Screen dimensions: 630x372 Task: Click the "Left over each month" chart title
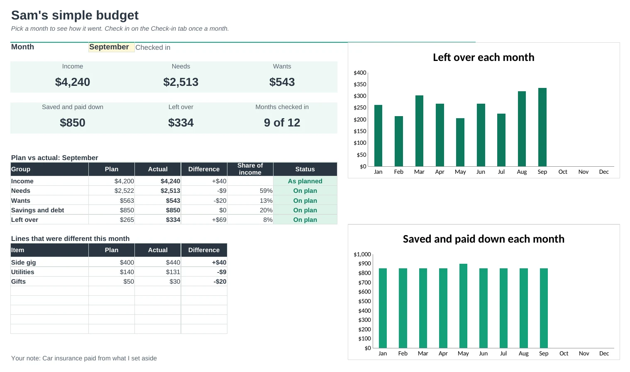pyautogui.click(x=483, y=57)
